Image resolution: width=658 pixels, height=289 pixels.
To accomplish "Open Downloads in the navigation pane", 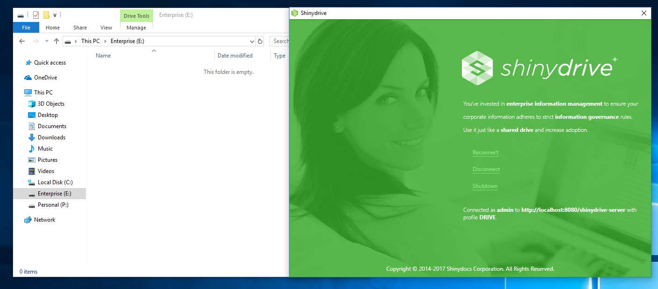I will 51,137.
